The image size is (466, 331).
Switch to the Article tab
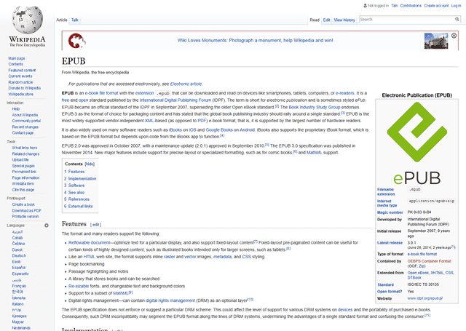click(x=61, y=20)
